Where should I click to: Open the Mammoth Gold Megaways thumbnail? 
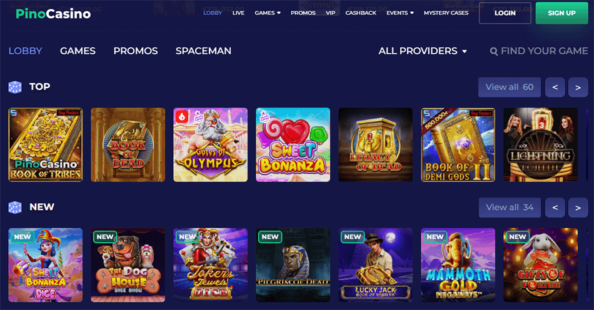tap(458, 265)
